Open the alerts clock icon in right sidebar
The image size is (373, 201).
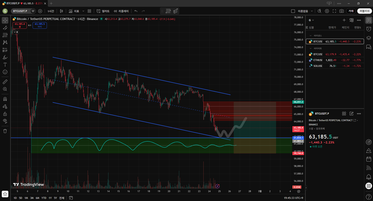pyautogui.click(x=369, y=29)
